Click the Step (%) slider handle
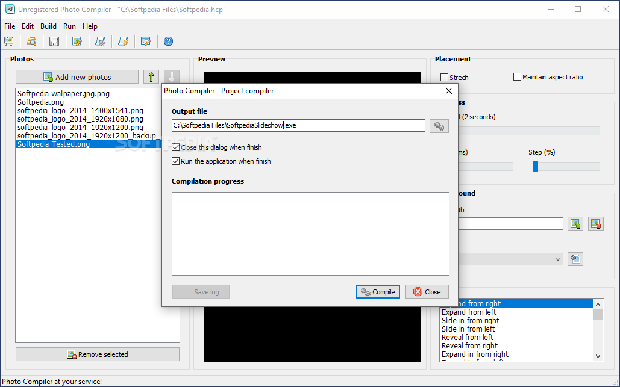Screen dimensions: 620x387 [x=536, y=166]
